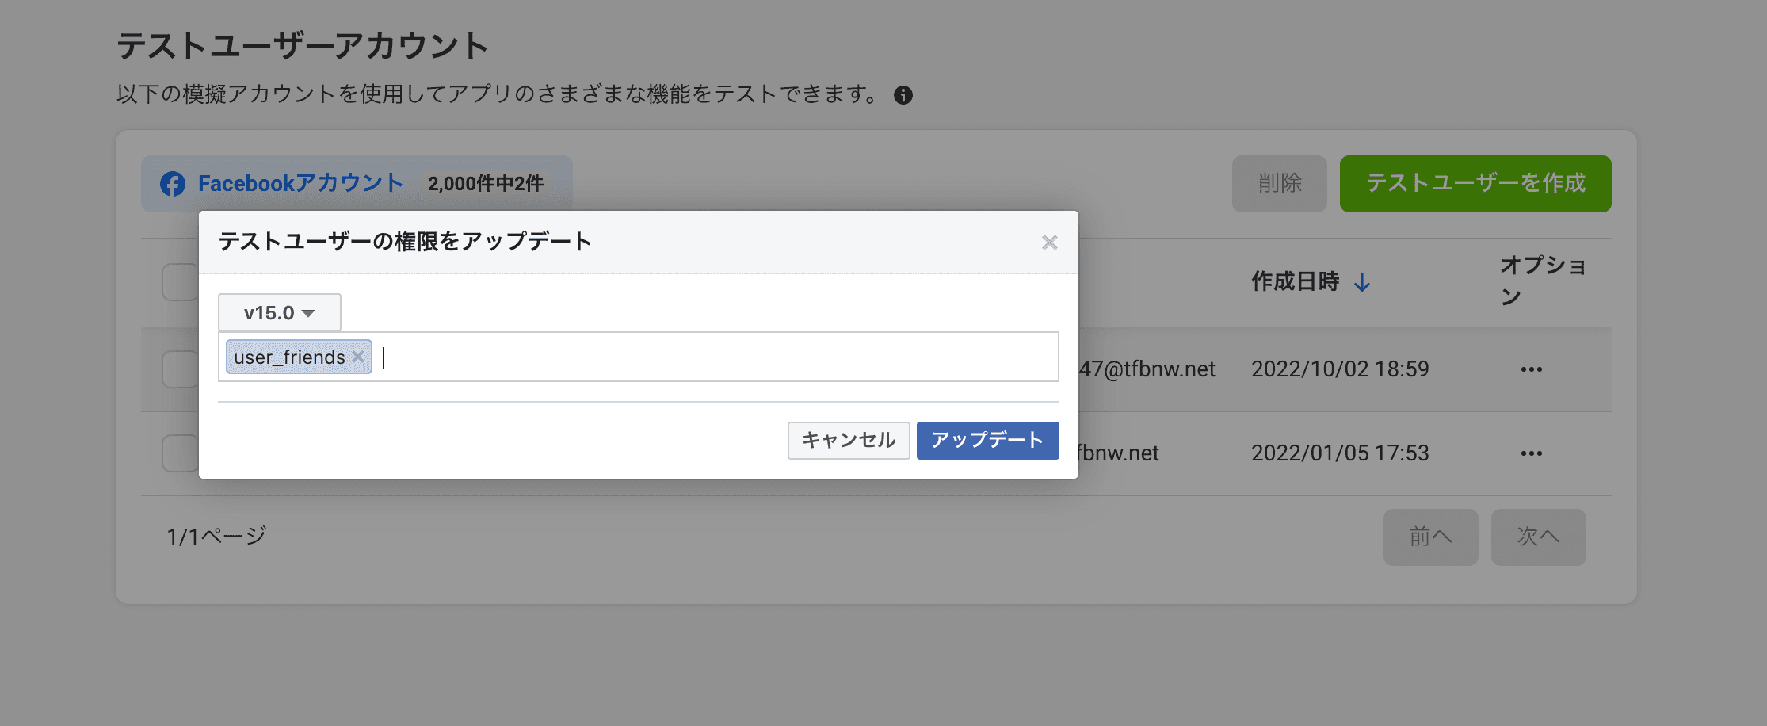Screen dimensions: 1767x726
Task: Click the info icon beside the description
Action: [903, 95]
